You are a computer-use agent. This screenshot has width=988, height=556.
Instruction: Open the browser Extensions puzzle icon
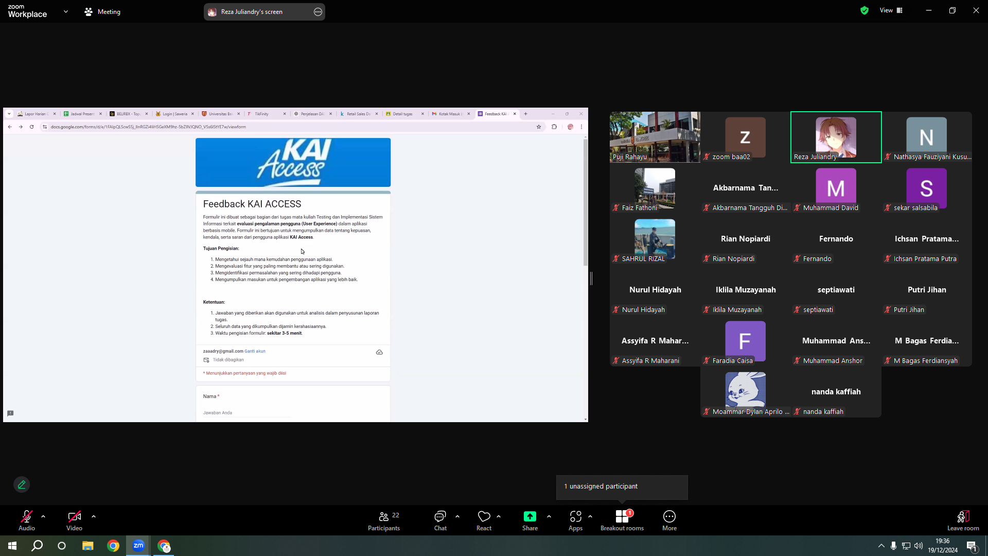point(554,127)
